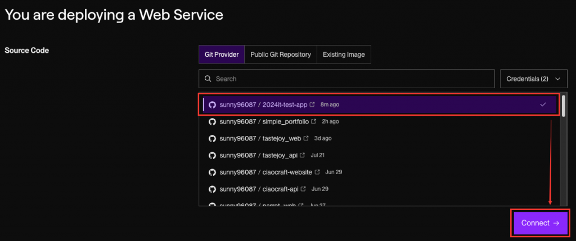Open external link icon for simple_portfolio
Screen dimensions: 576x241
click(313, 121)
